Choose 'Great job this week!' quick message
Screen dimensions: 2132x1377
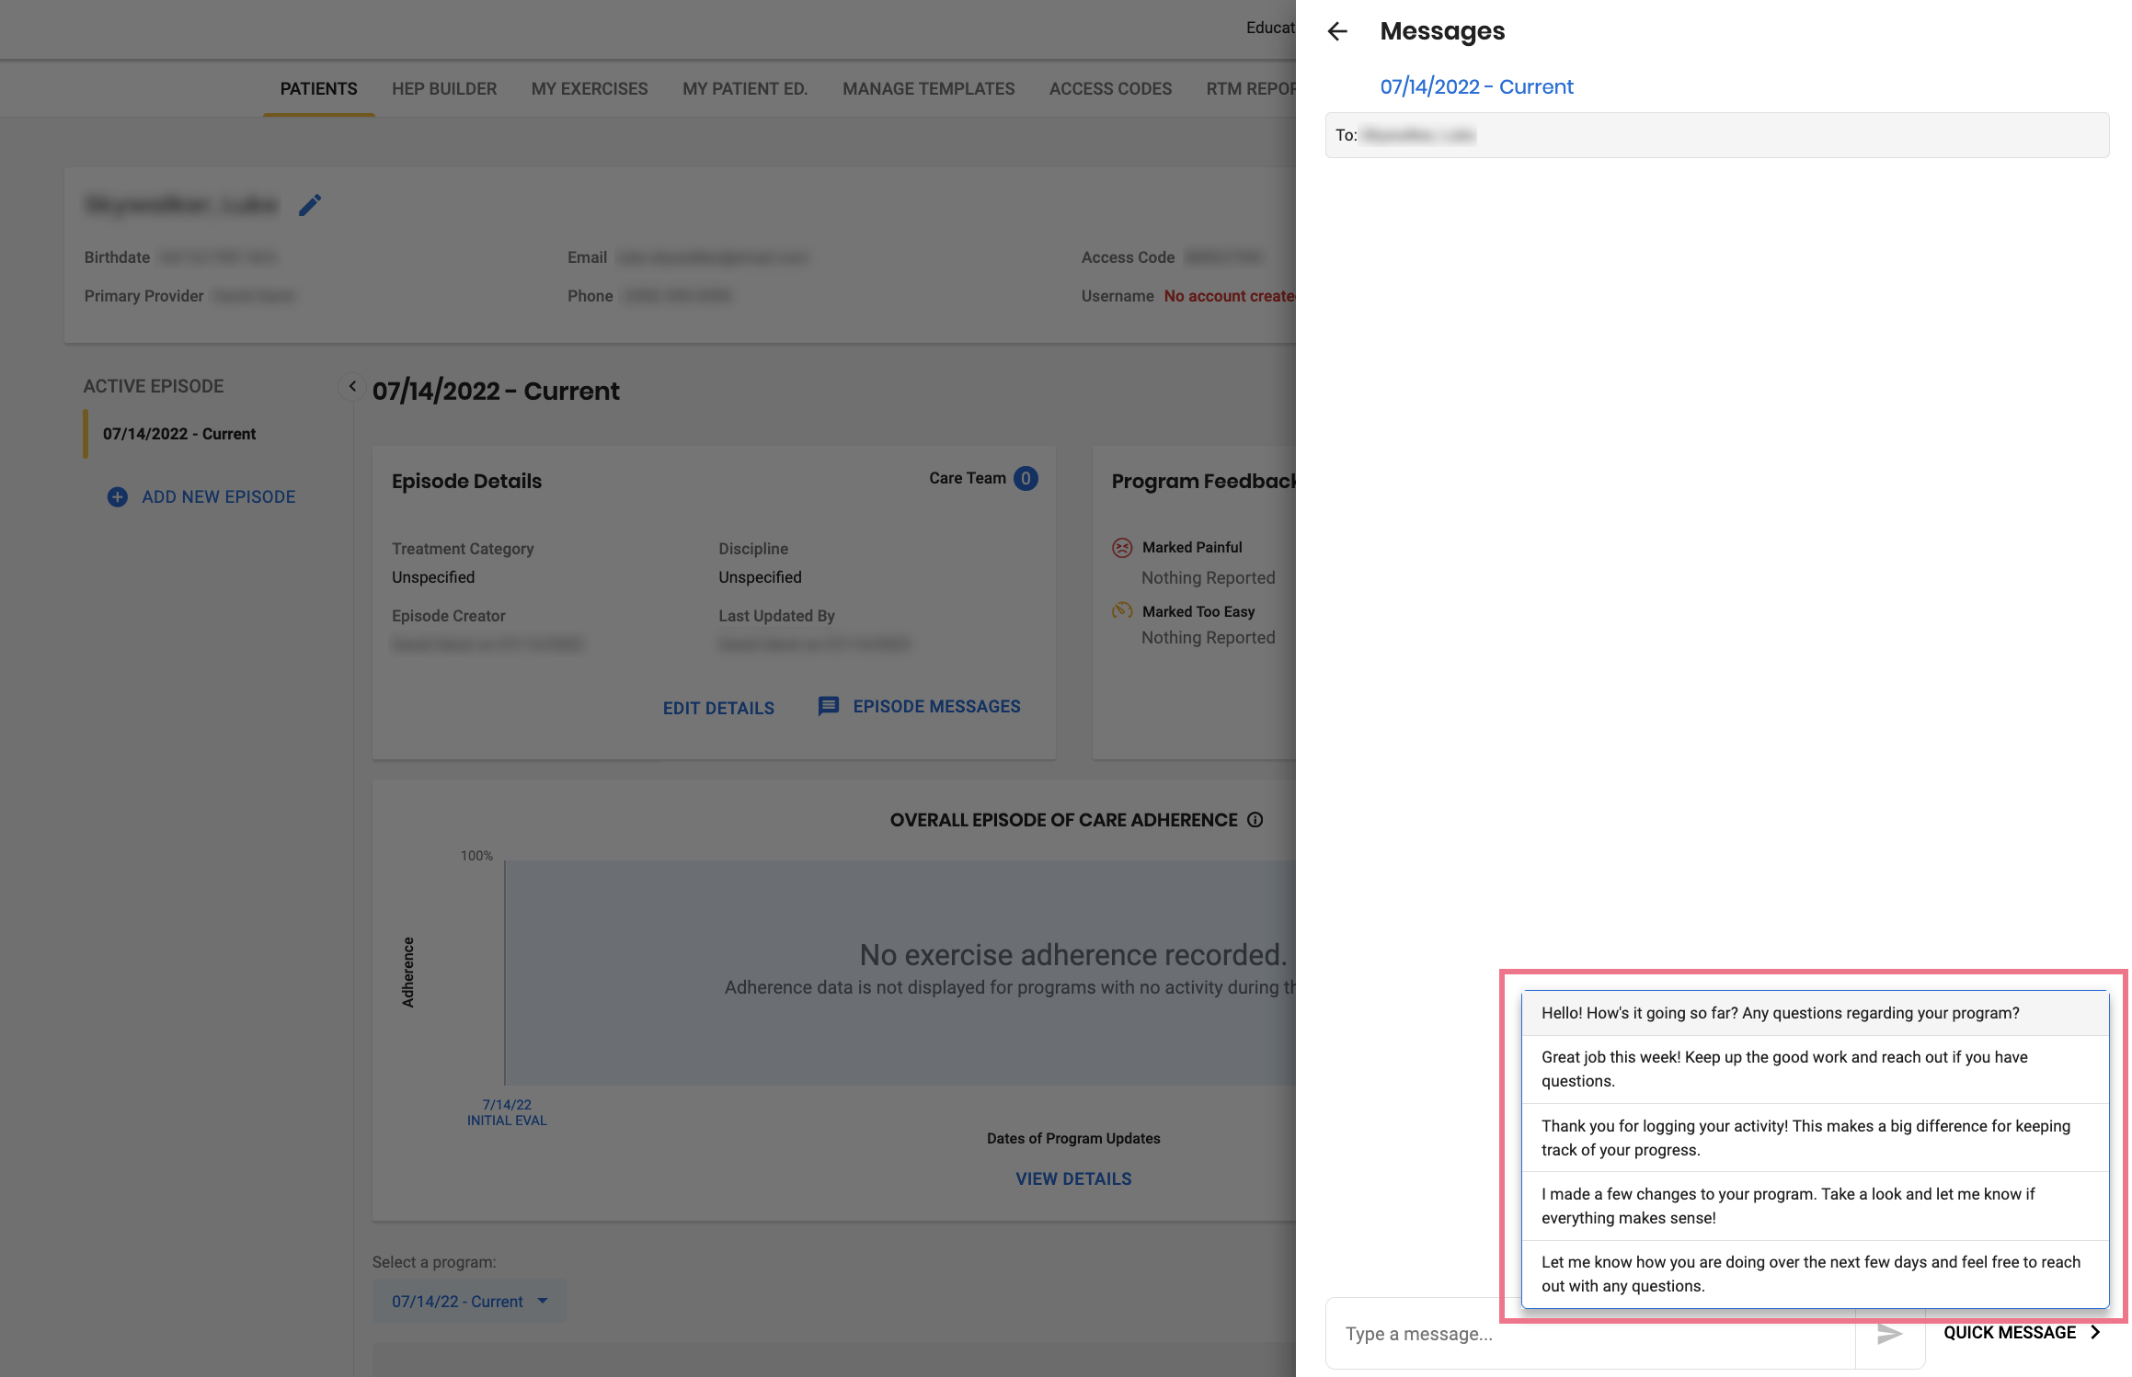tap(1814, 1069)
